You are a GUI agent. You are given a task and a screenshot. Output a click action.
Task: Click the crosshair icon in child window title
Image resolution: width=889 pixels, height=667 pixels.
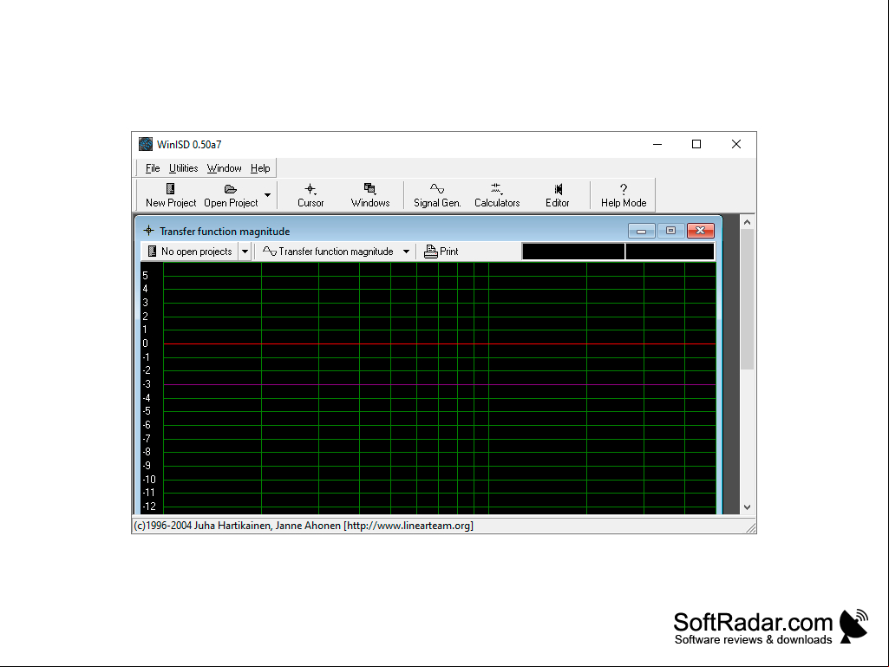click(148, 230)
